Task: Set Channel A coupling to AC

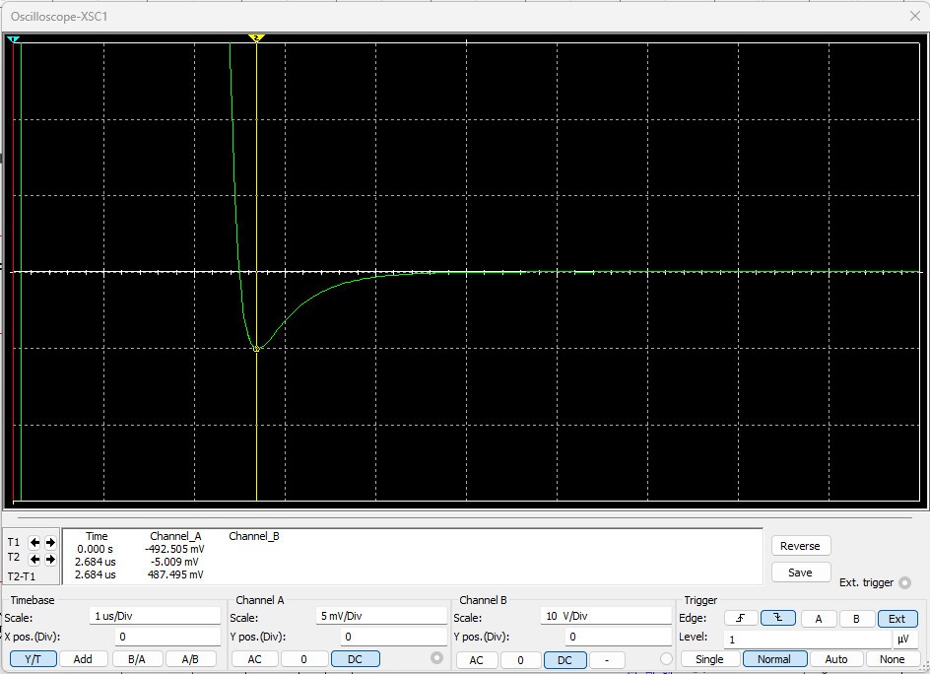Action: tap(254, 659)
